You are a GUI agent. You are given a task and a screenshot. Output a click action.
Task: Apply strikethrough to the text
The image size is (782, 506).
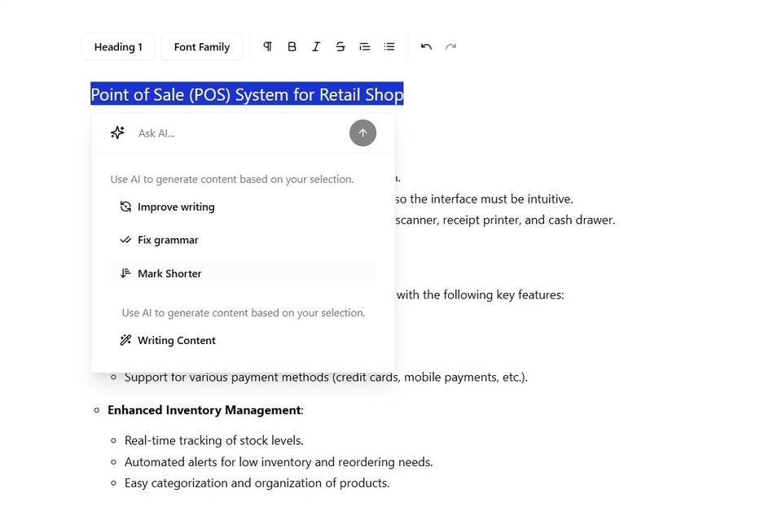click(x=340, y=46)
